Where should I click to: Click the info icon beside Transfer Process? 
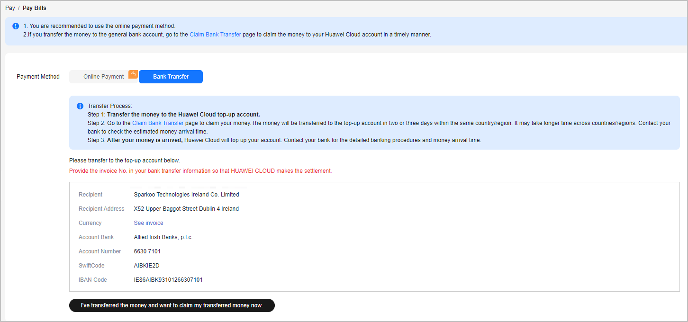[x=80, y=106]
